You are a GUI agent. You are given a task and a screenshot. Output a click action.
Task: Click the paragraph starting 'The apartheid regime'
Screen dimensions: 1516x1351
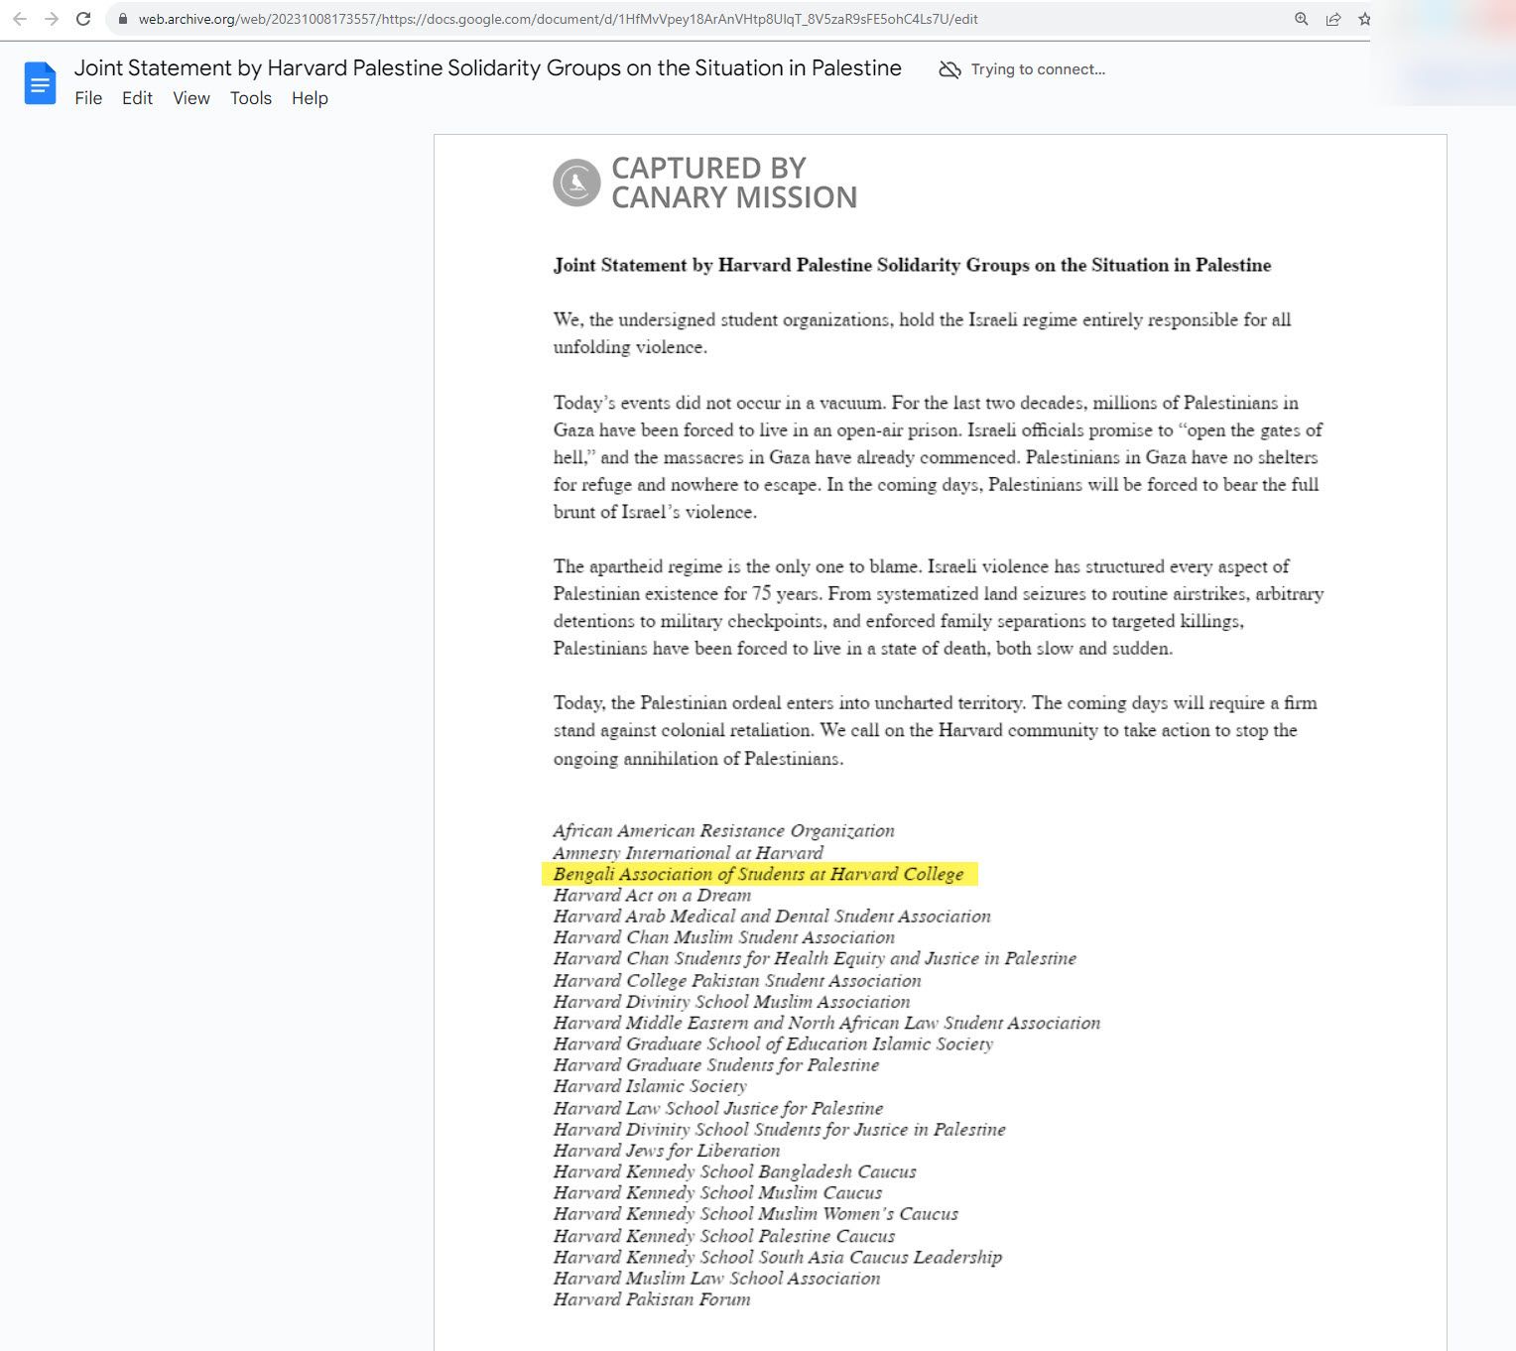939,607
